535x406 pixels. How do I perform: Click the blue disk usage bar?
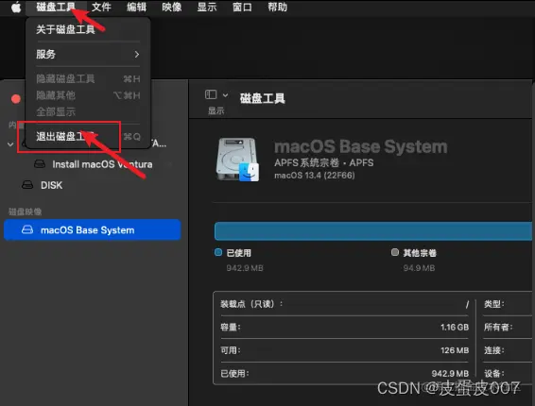click(x=373, y=231)
